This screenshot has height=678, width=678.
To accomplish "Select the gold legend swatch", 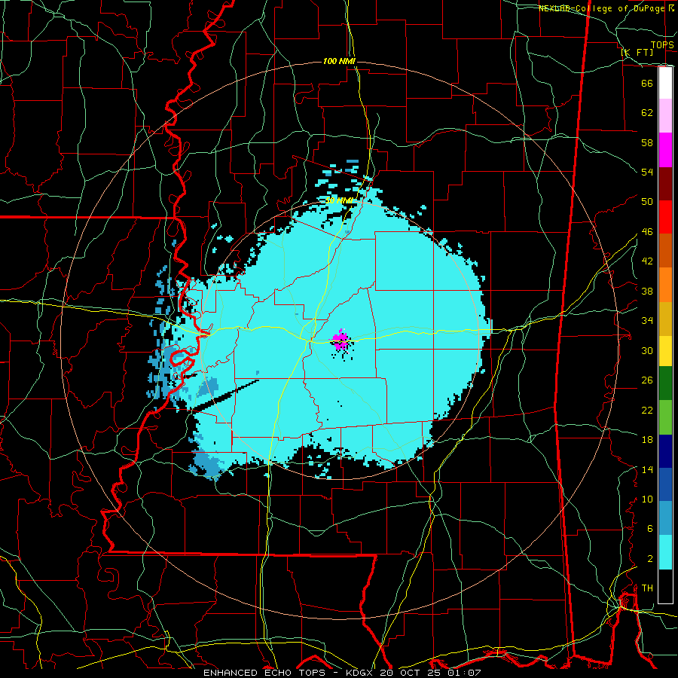I will 665,319.
